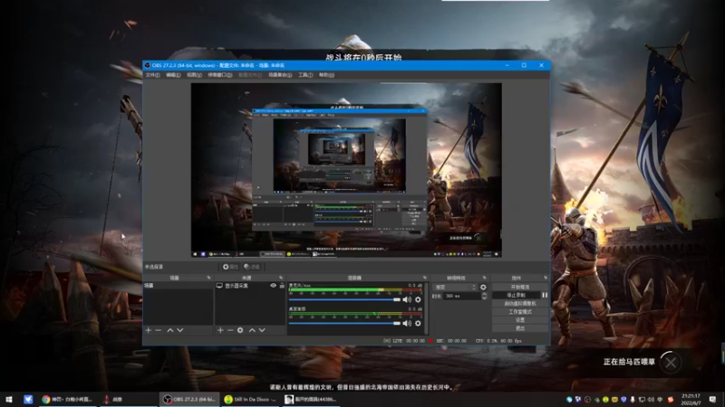
Task: Switch to the OBS 27.2.3 taskbar button
Action: coord(189,400)
